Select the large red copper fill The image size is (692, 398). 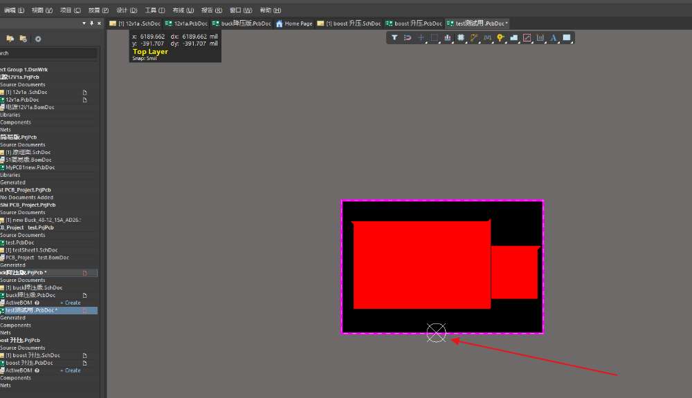click(x=422, y=265)
